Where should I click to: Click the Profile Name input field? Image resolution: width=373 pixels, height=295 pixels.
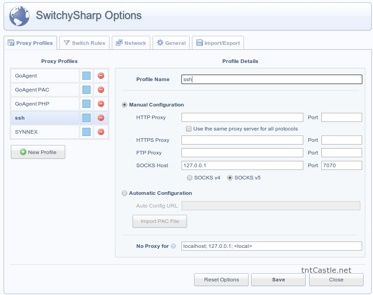coord(271,79)
